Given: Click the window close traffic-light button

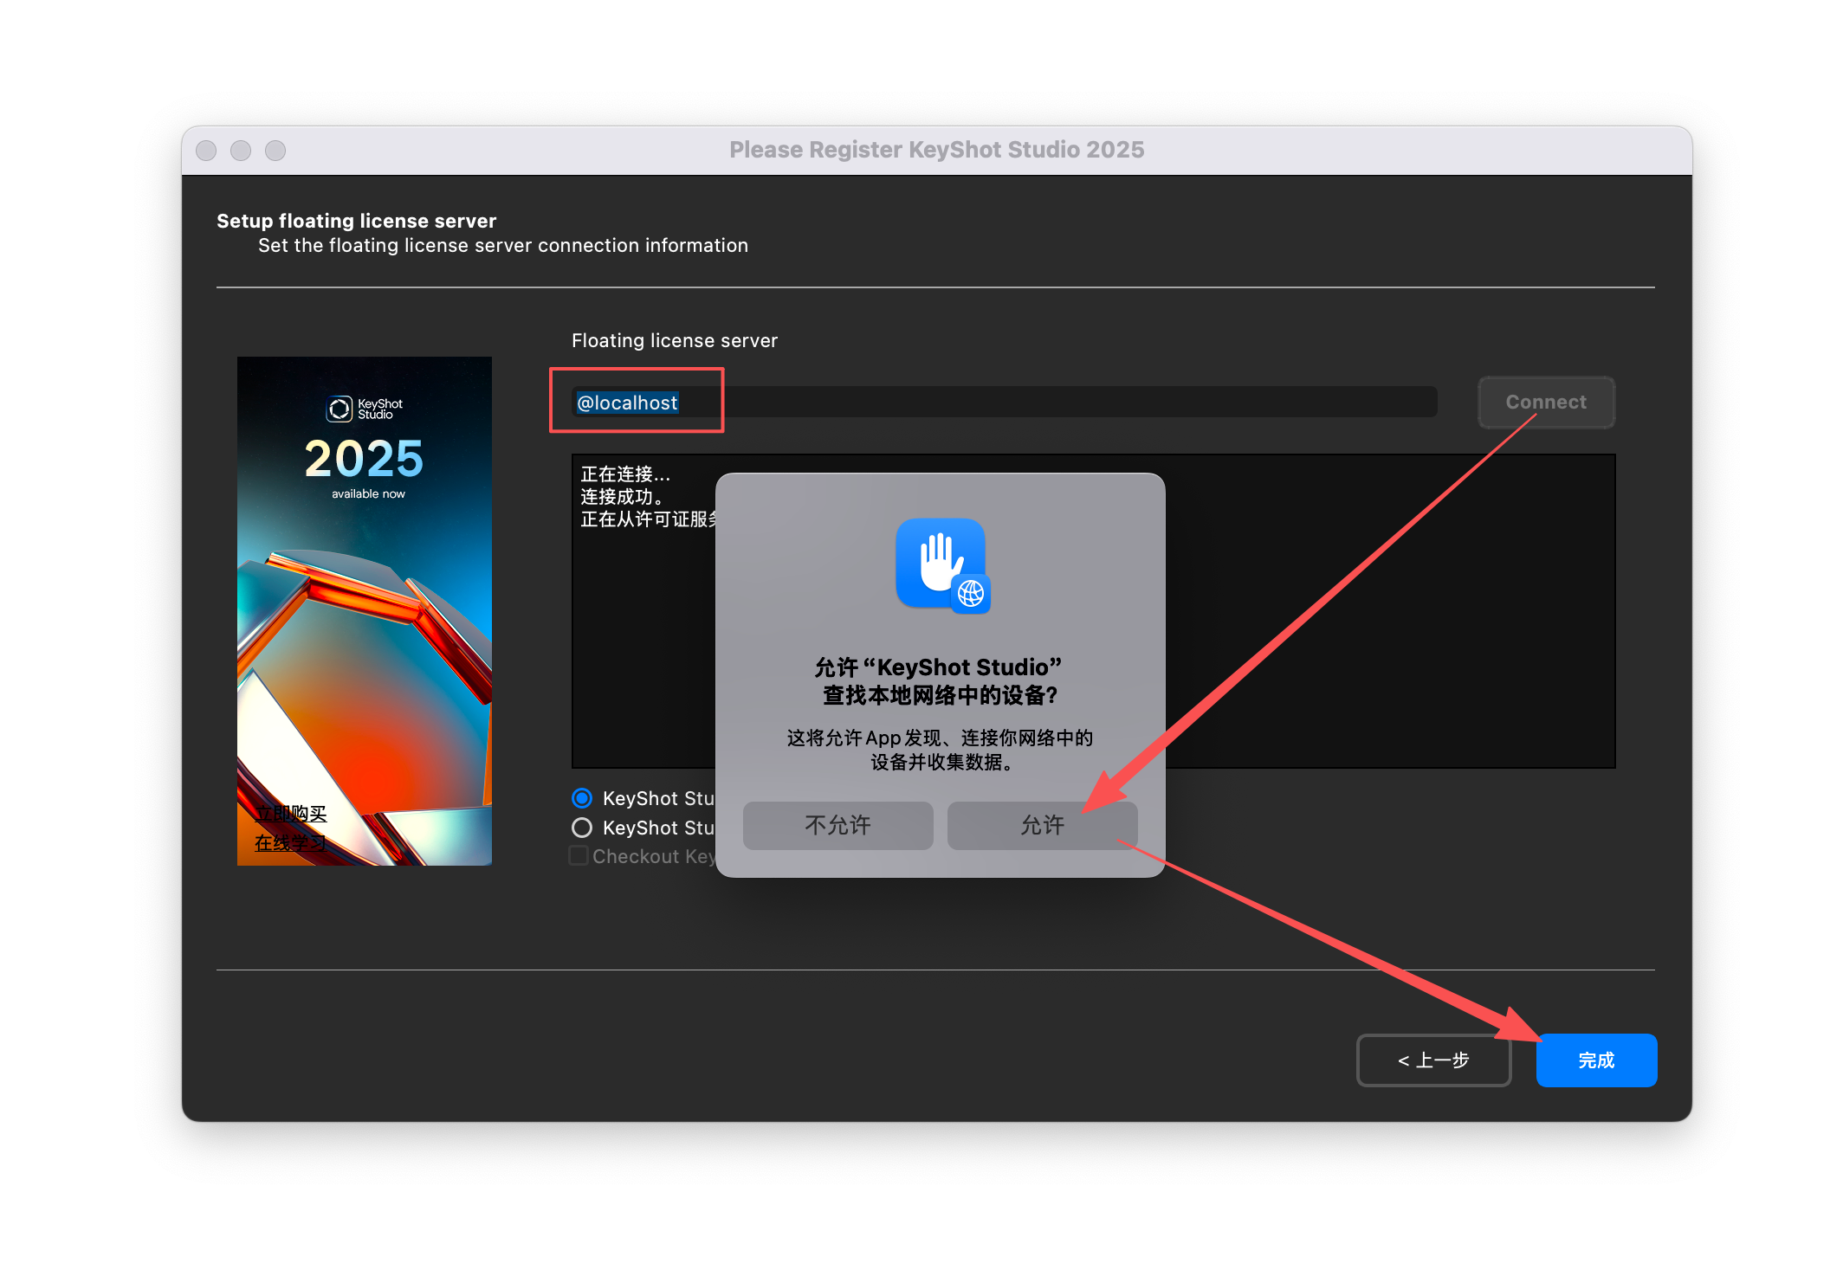Looking at the screenshot, I should click(206, 151).
